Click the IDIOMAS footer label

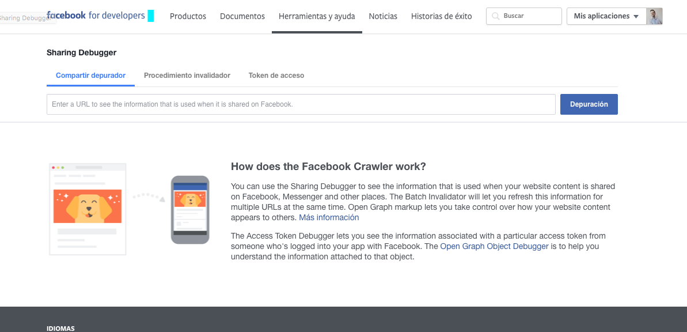60,329
